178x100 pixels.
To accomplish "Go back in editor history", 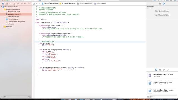I will [37, 4].
